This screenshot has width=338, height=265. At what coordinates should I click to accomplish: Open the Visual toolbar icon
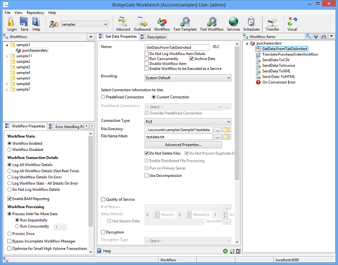click(292, 22)
